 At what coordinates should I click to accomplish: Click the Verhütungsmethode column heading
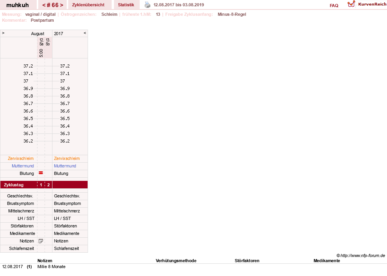(x=176, y=261)
